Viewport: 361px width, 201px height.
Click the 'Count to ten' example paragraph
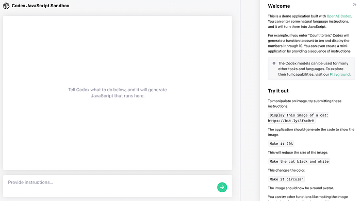[x=309, y=43]
